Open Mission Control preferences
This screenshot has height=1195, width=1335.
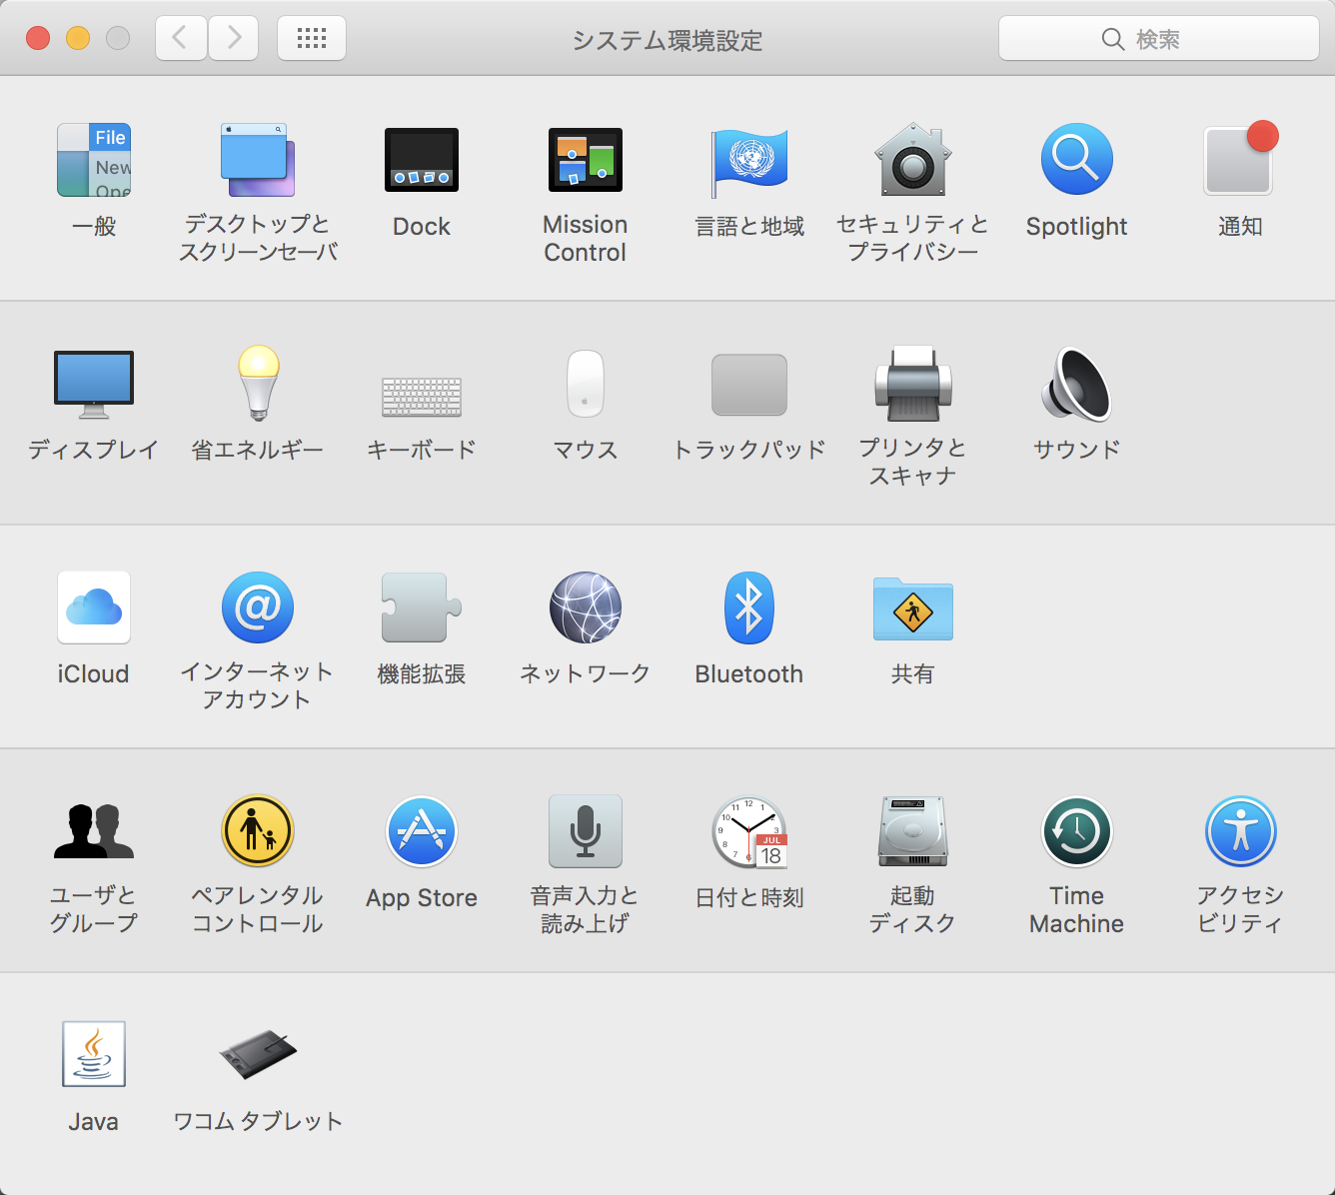(x=586, y=160)
